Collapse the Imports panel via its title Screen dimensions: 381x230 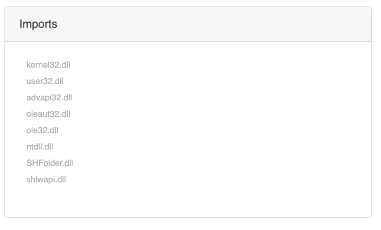pyautogui.click(x=38, y=24)
